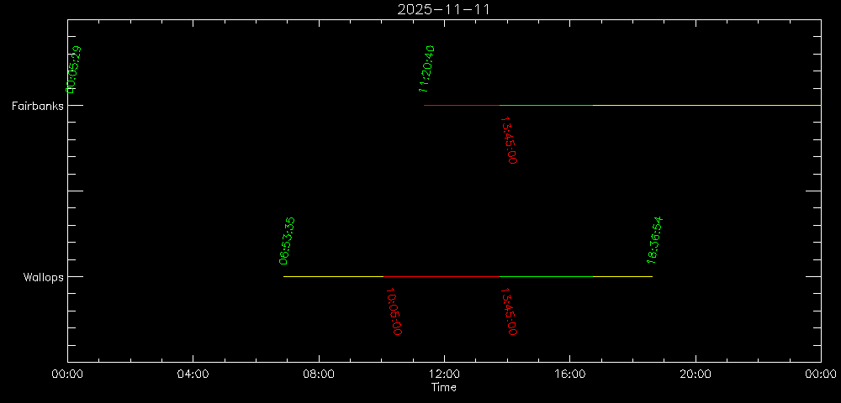Click the green 18:36:54 end marker
The image size is (841, 403).
(655, 240)
